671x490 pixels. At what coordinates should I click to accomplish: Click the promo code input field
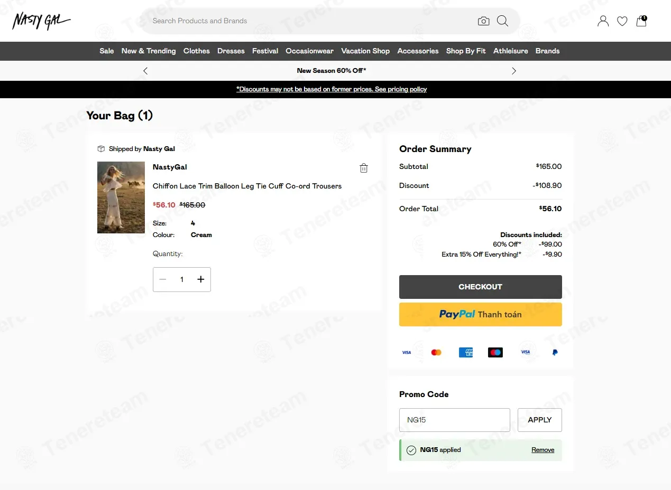click(x=455, y=420)
